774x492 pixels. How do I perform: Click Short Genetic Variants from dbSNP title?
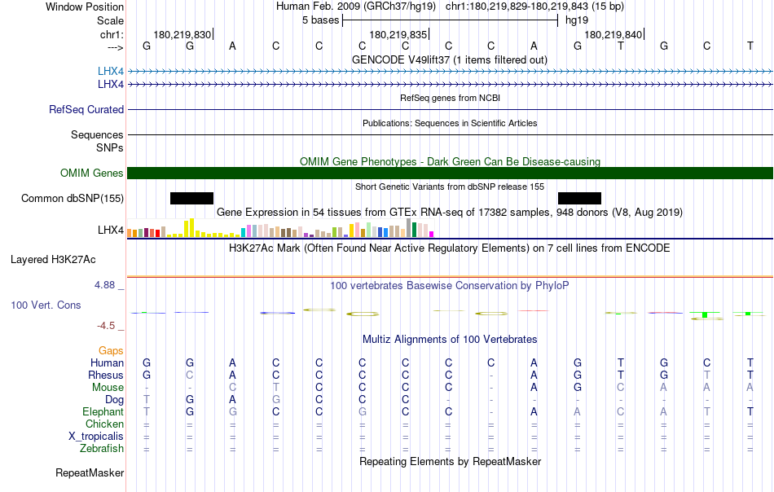coord(450,187)
